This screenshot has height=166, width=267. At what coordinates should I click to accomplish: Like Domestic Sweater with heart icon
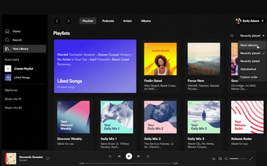coord(48,159)
